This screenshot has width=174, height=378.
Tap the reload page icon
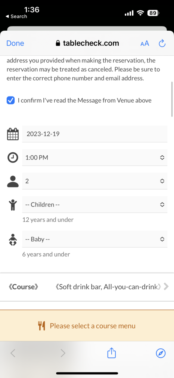coord(162,43)
